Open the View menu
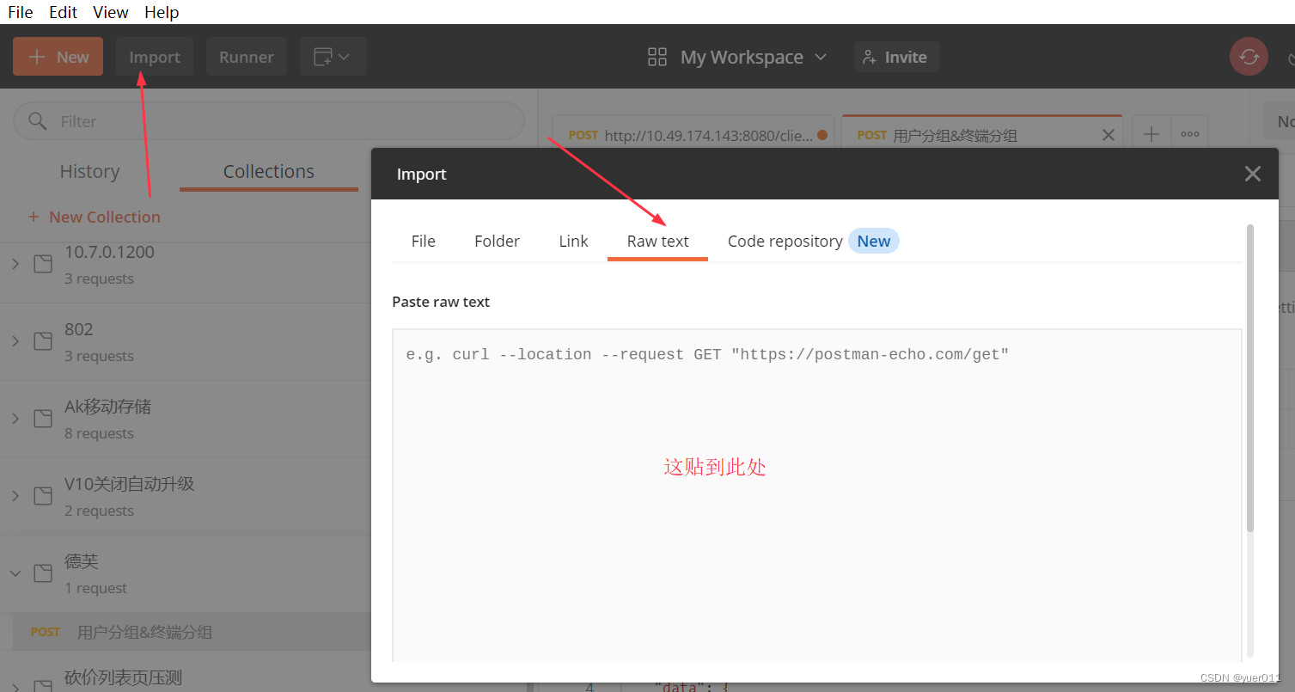Viewport: 1295px width, 692px height. (x=111, y=12)
